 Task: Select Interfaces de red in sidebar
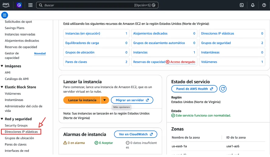tap(17, 151)
